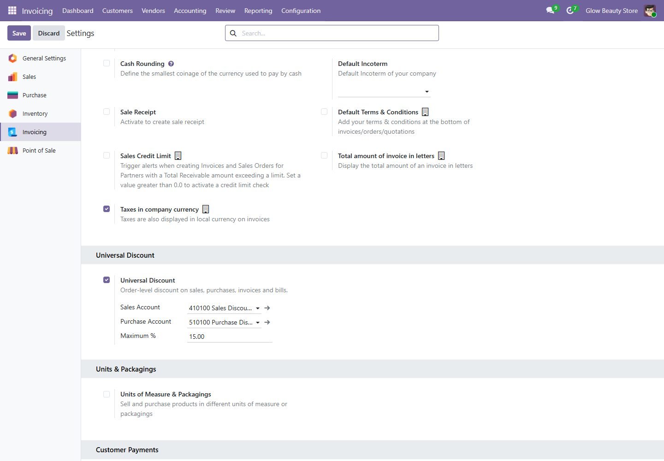Screen dimensions: 664x461
Task: Open the Configuration menu
Action: pos(301,11)
